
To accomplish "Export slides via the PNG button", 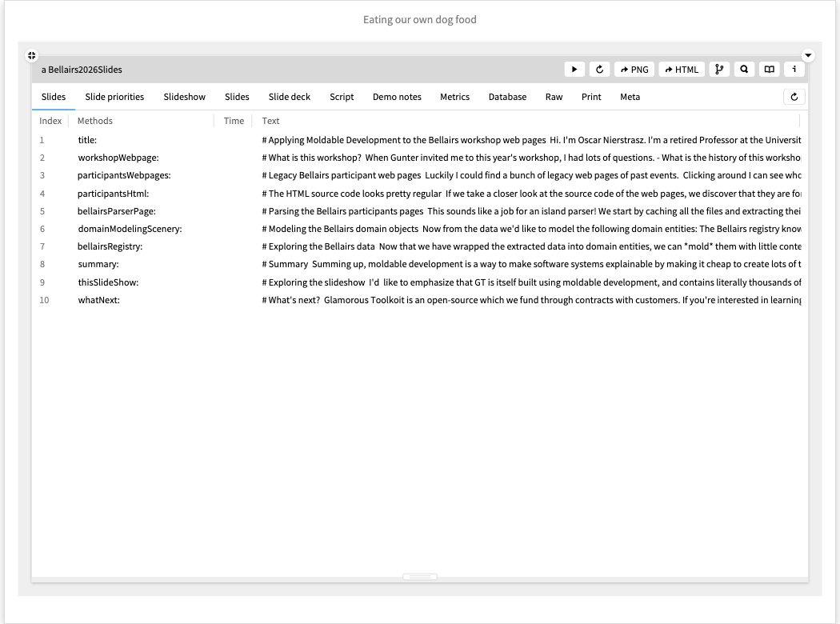I will (x=634, y=70).
